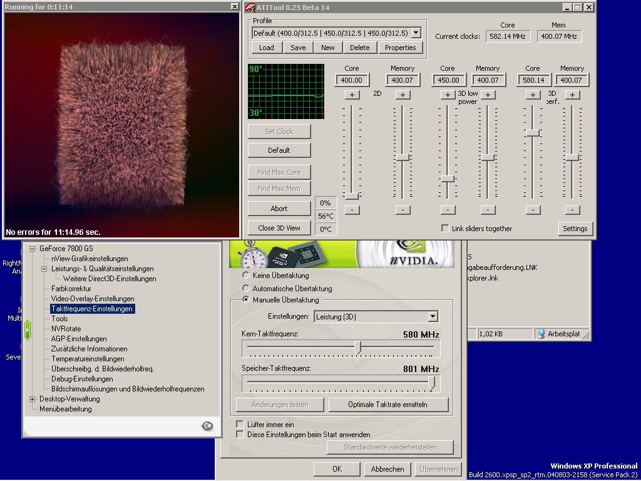The image size is (641, 481).
Task: Close the 3D view window
Action: click(x=234, y=6)
